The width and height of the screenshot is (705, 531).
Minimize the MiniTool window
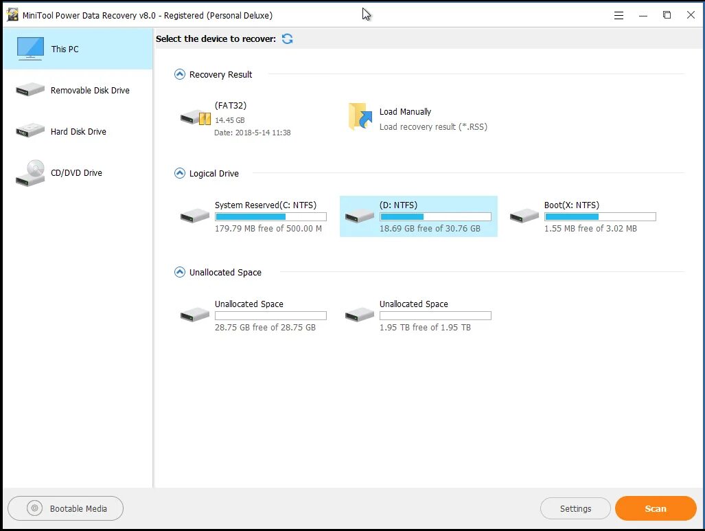(x=643, y=15)
